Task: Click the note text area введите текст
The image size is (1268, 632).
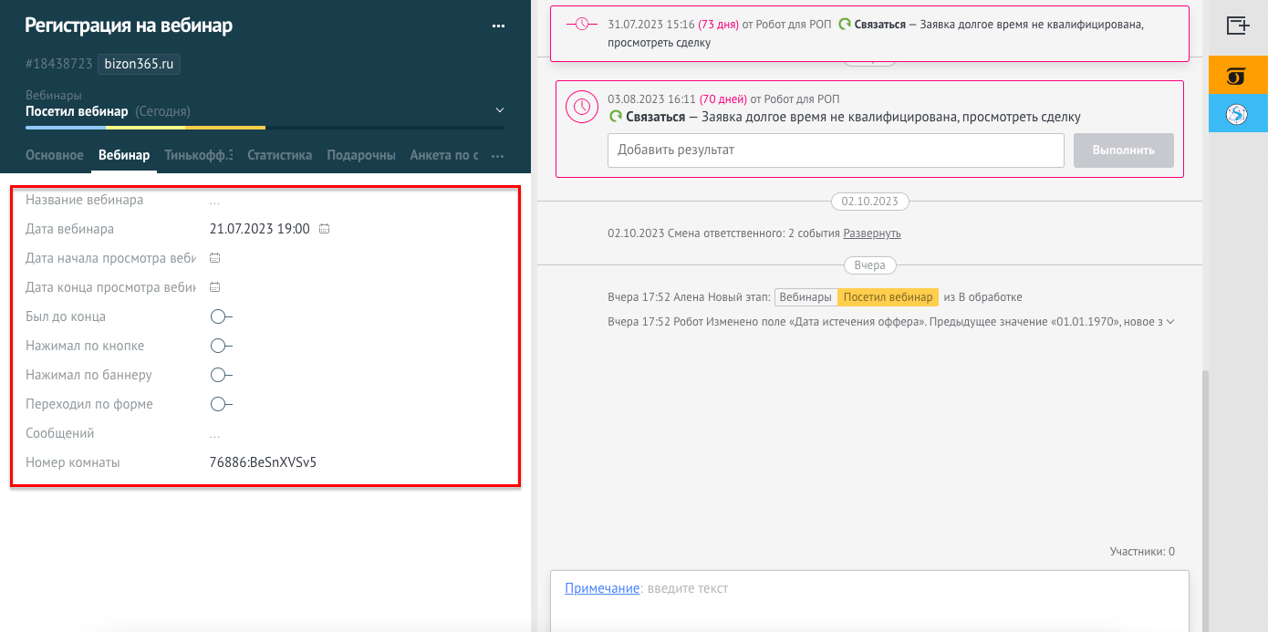Action: click(x=687, y=588)
